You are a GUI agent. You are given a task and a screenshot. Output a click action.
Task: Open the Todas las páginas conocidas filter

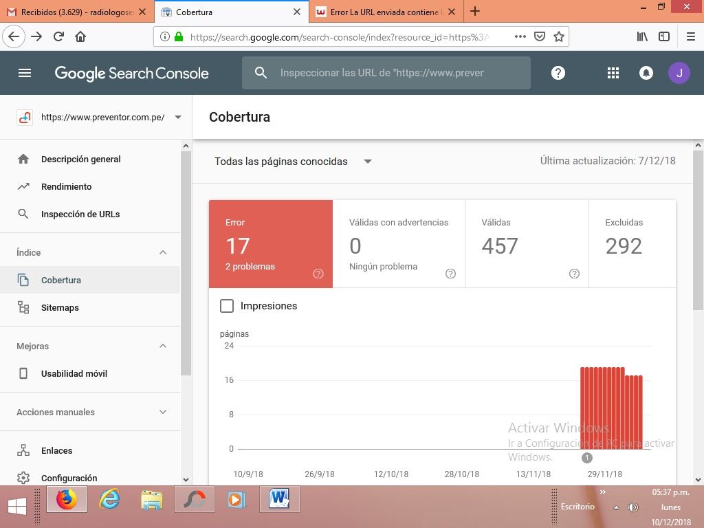(x=293, y=161)
